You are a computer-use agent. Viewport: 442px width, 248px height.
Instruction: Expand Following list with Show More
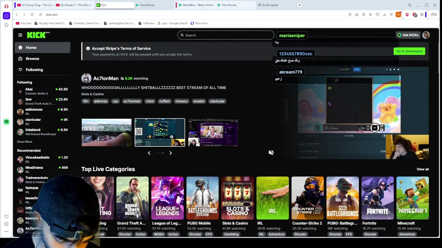point(25,142)
